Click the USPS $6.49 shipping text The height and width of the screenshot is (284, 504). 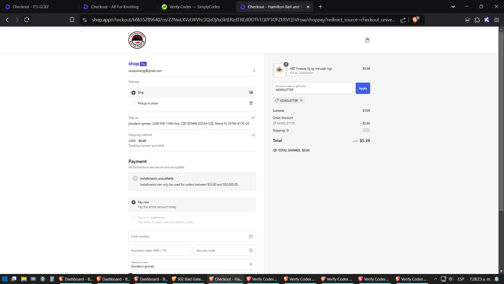pos(137,141)
